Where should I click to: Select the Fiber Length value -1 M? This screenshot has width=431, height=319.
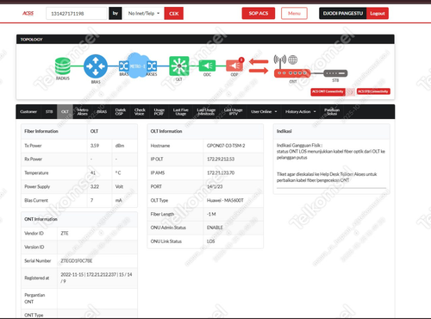211,214
